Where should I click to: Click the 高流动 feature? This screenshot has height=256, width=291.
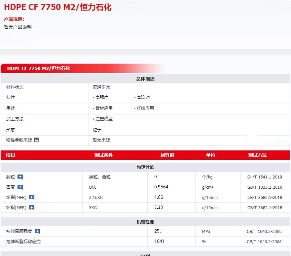[x=143, y=97]
